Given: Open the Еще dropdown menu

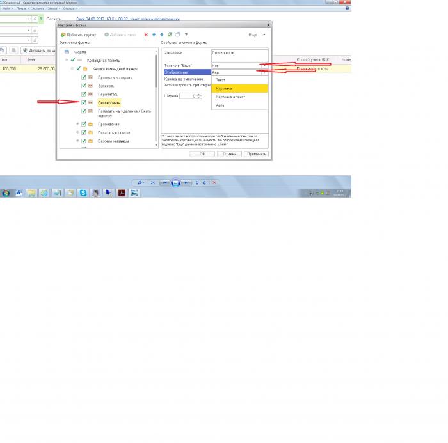Looking at the screenshot, I should click(x=257, y=35).
